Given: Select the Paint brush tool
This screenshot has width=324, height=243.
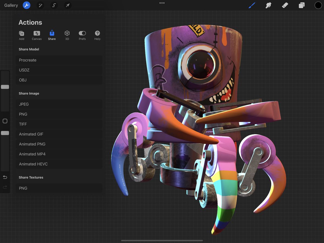Looking at the screenshot, I should click(x=252, y=5).
